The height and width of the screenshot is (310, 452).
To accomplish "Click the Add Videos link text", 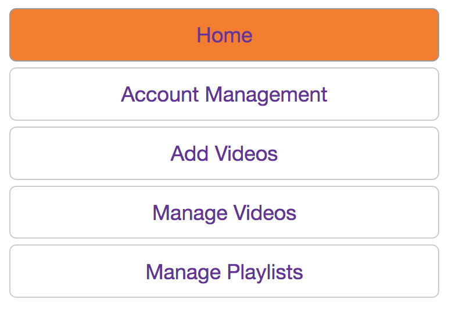I will [224, 154].
